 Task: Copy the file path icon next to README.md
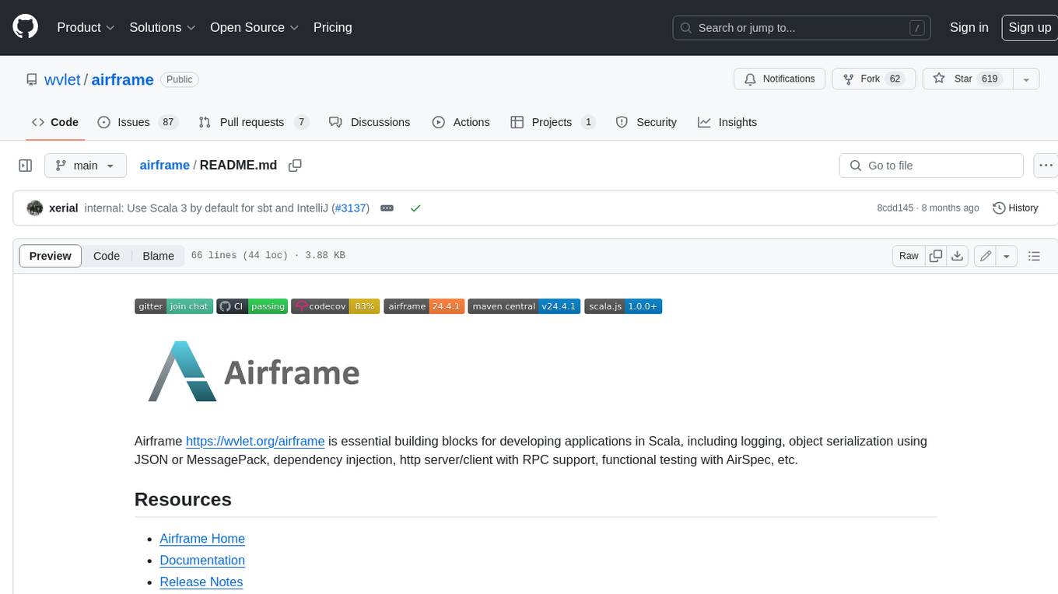pyautogui.click(x=295, y=166)
